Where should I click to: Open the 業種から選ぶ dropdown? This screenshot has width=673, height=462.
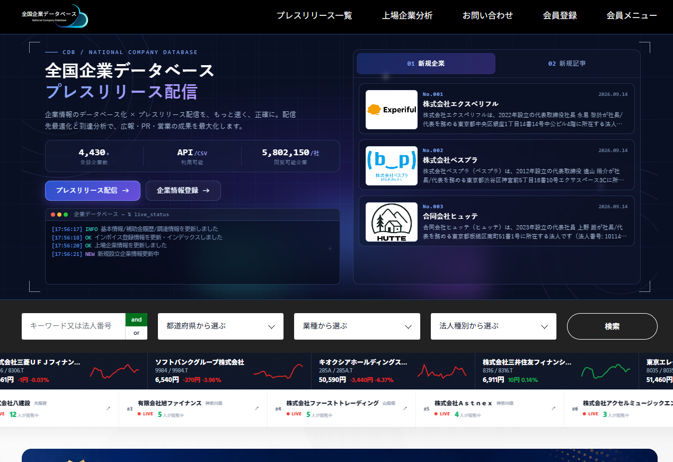(x=357, y=326)
